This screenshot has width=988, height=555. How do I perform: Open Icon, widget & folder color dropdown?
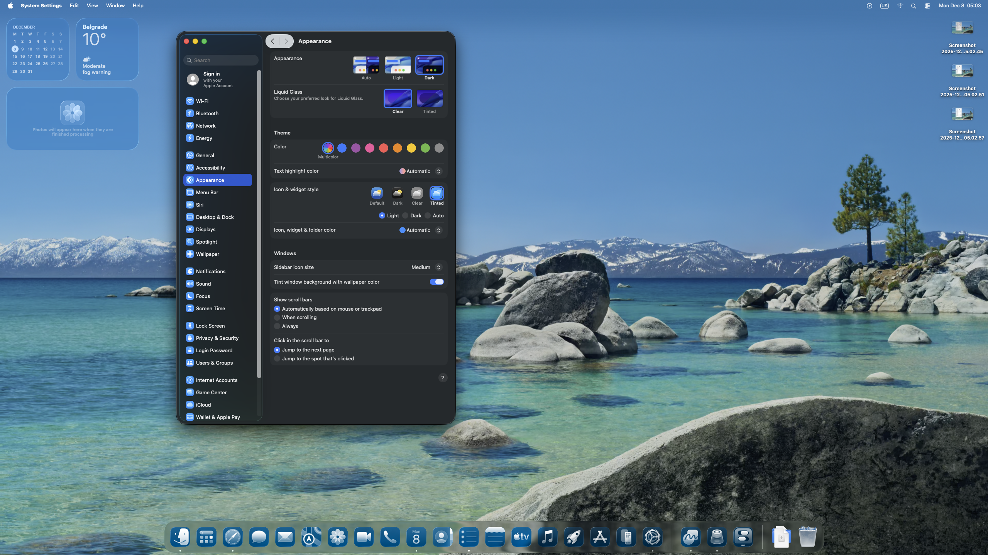[420, 230]
